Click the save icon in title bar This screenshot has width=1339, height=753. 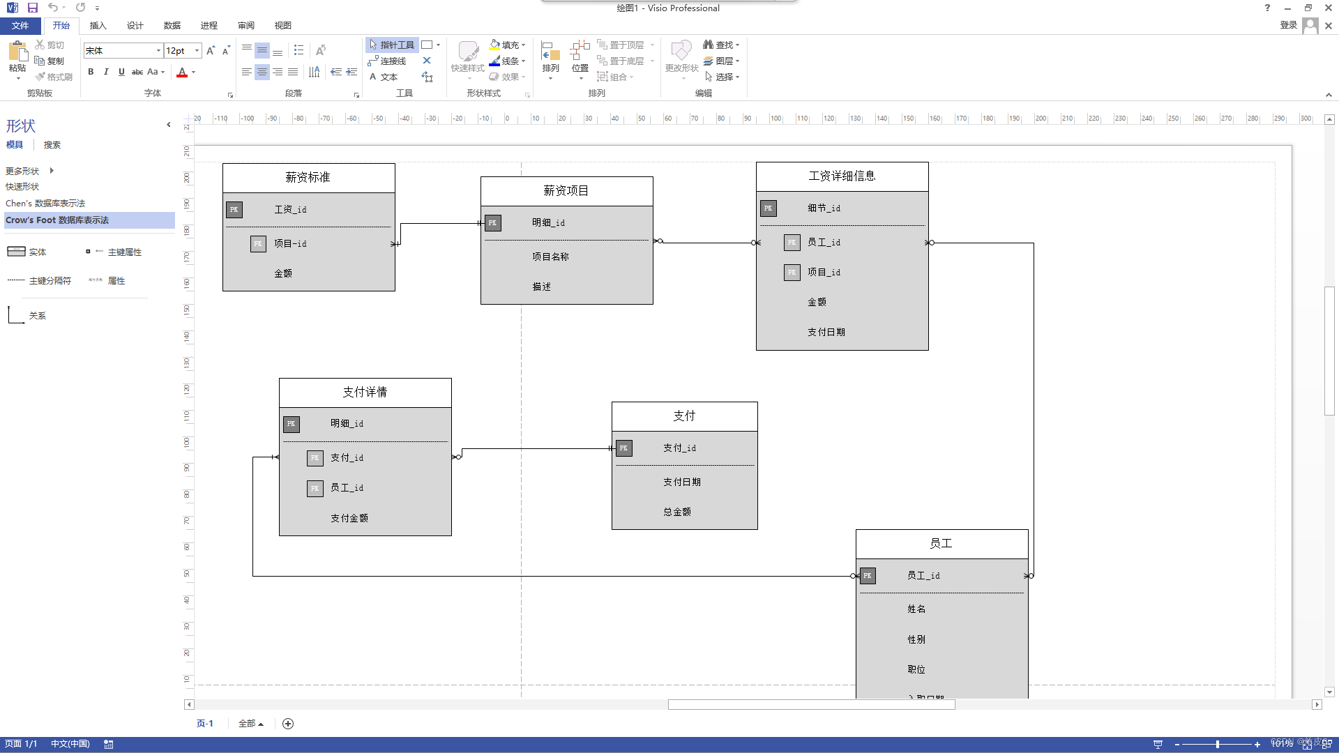33,8
